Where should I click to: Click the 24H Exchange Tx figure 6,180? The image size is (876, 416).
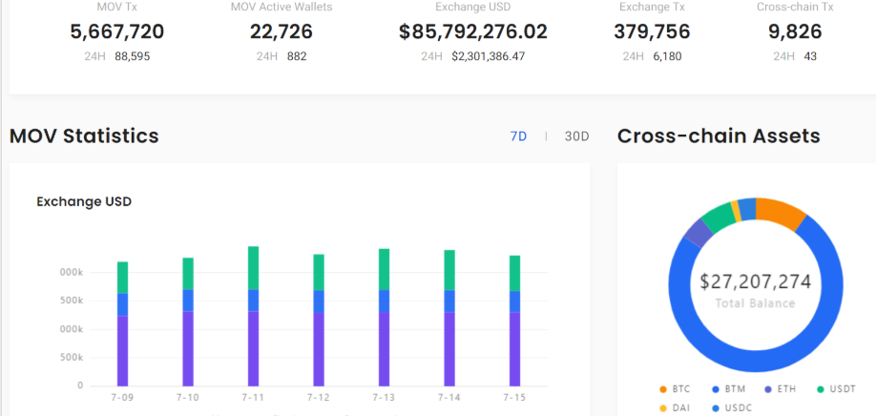667,56
